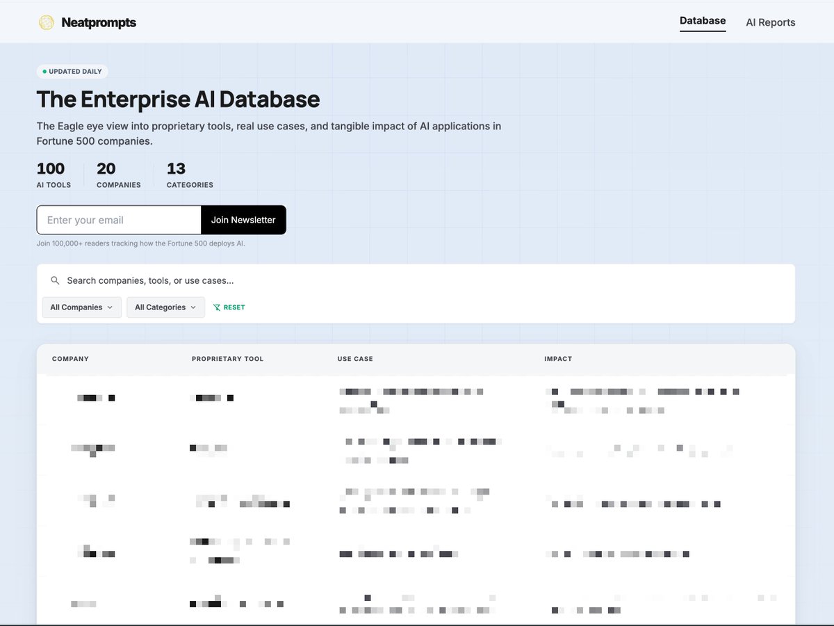Click the 13 CATEGORIES stat
834x626 pixels.
tap(190, 175)
